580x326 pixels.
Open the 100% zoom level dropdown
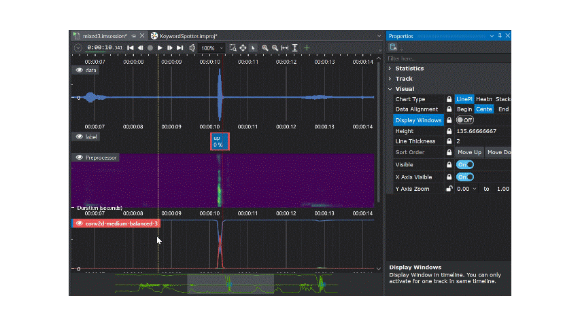click(x=222, y=48)
